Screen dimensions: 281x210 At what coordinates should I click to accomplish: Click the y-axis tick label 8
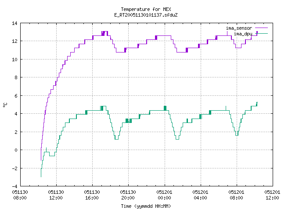16,77
